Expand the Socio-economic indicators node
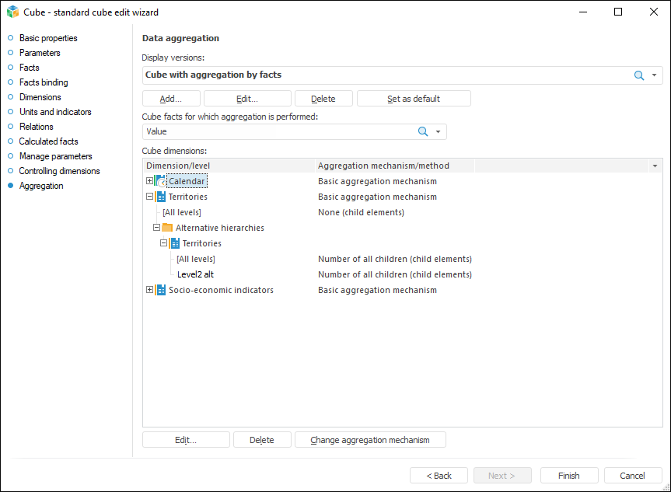The width and height of the screenshot is (671, 492). click(150, 290)
